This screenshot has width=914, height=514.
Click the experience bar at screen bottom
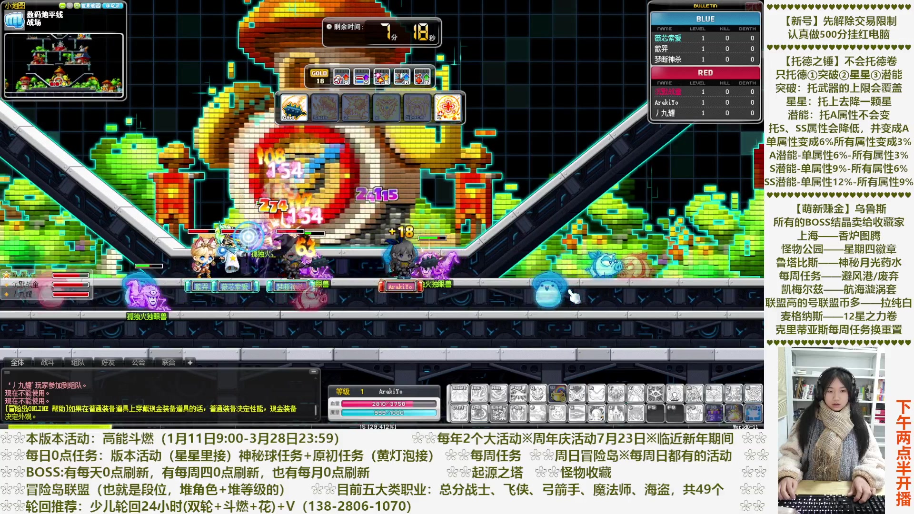click(382, 427)
